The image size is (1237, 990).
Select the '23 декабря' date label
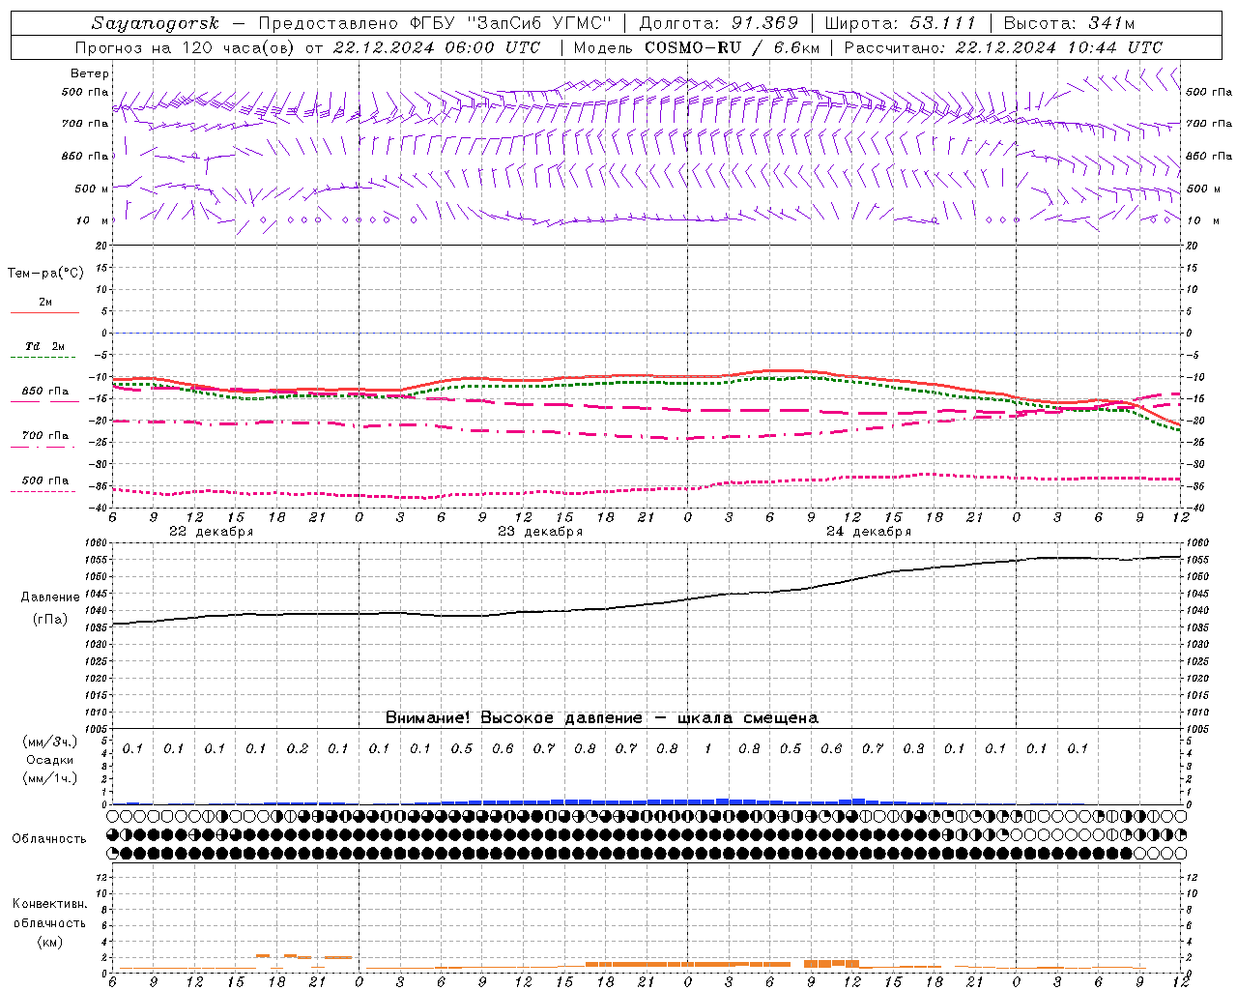click(540, 532)
